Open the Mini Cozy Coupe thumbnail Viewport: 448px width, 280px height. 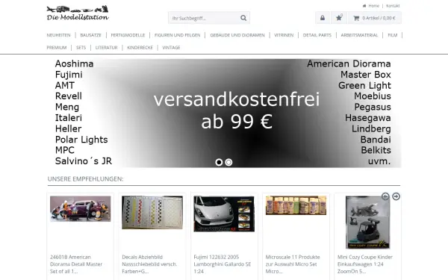367,223
